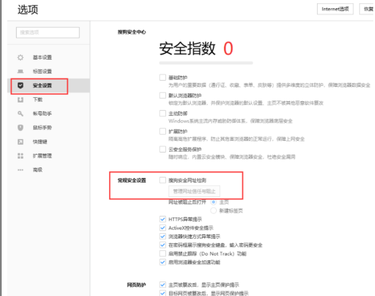The height and width of the screenshot is (296, 375).
Task: Select the 新建标签页 radio button
Action: 213,210
